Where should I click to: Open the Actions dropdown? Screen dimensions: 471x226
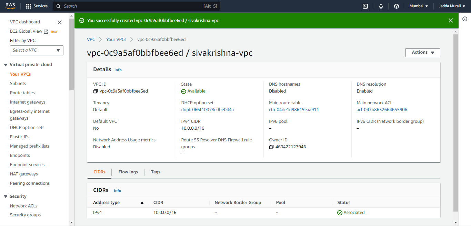422,53
